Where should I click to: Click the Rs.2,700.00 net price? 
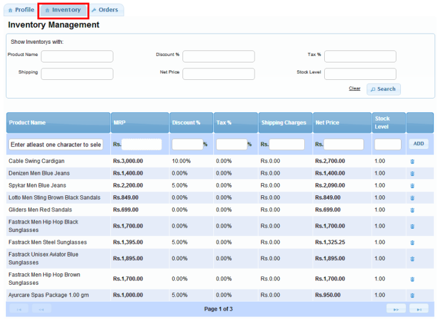330,161
